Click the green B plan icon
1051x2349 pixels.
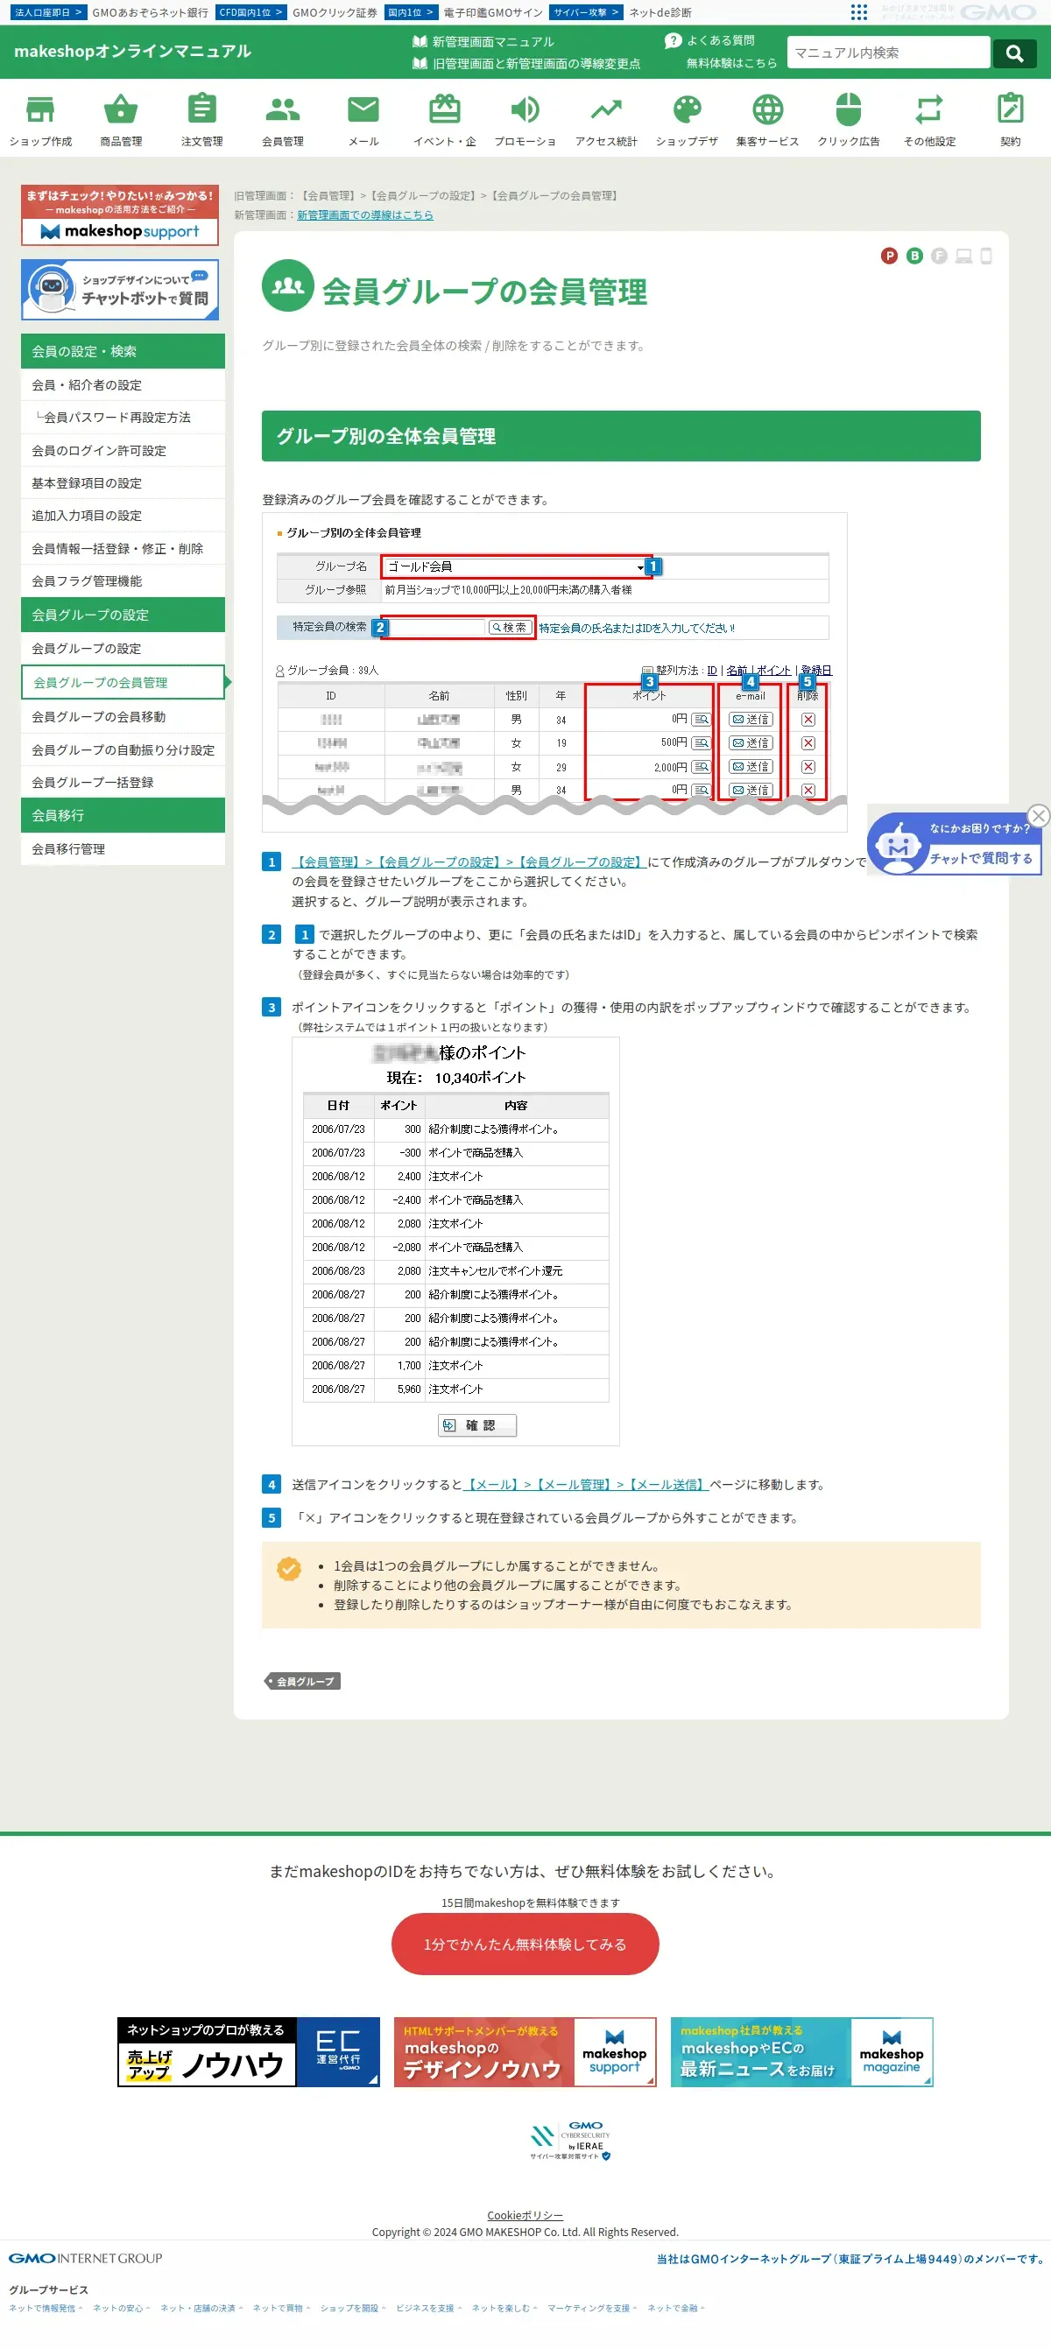[x=914, y=257]
